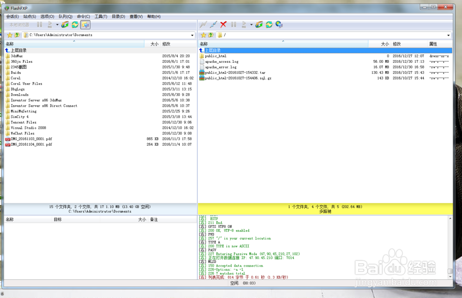This screenshot has width=462, height=298.
Task: Open the 会话(E) menu
Action: [x=12, y=17]
